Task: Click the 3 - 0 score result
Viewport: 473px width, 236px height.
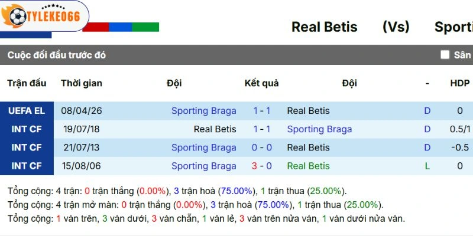Action: [261, 166]
